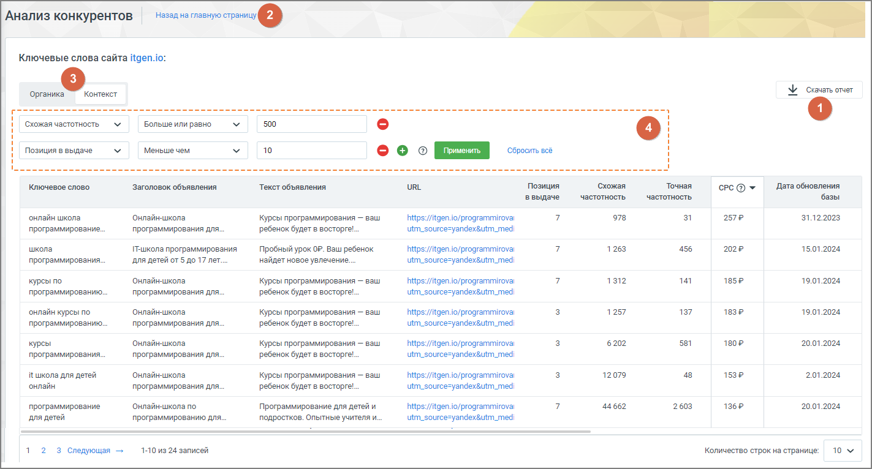The width and height of the screenshot is (872, 469).
Task: Click the 'Ключевое слово' column header
Action: click(x=59, y=187)
